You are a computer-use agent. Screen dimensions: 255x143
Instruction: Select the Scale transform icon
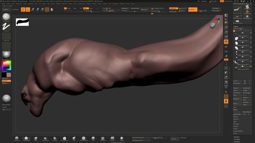[37, 10]
